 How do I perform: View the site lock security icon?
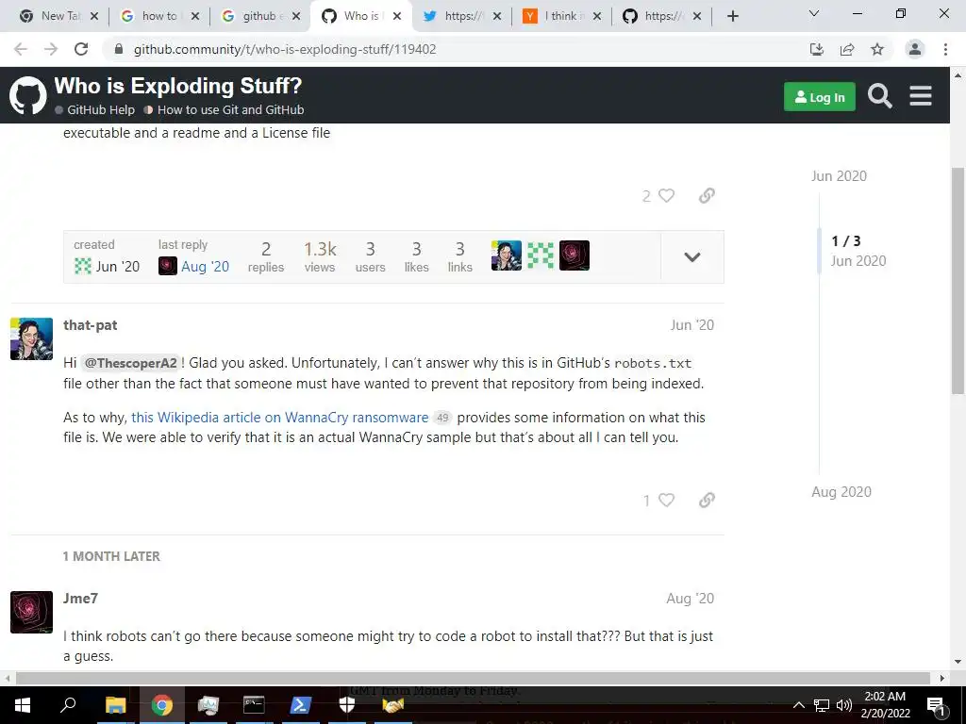pyautogui.click(x=119, y=49)
